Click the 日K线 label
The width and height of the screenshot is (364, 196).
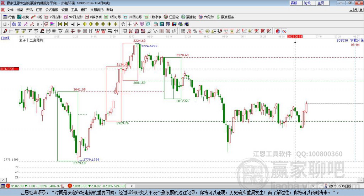click(5, 38)
